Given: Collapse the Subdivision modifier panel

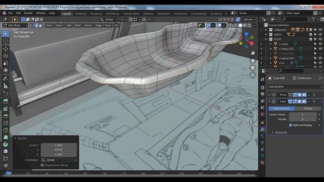Looking at the screenshot, I should 269,101.
